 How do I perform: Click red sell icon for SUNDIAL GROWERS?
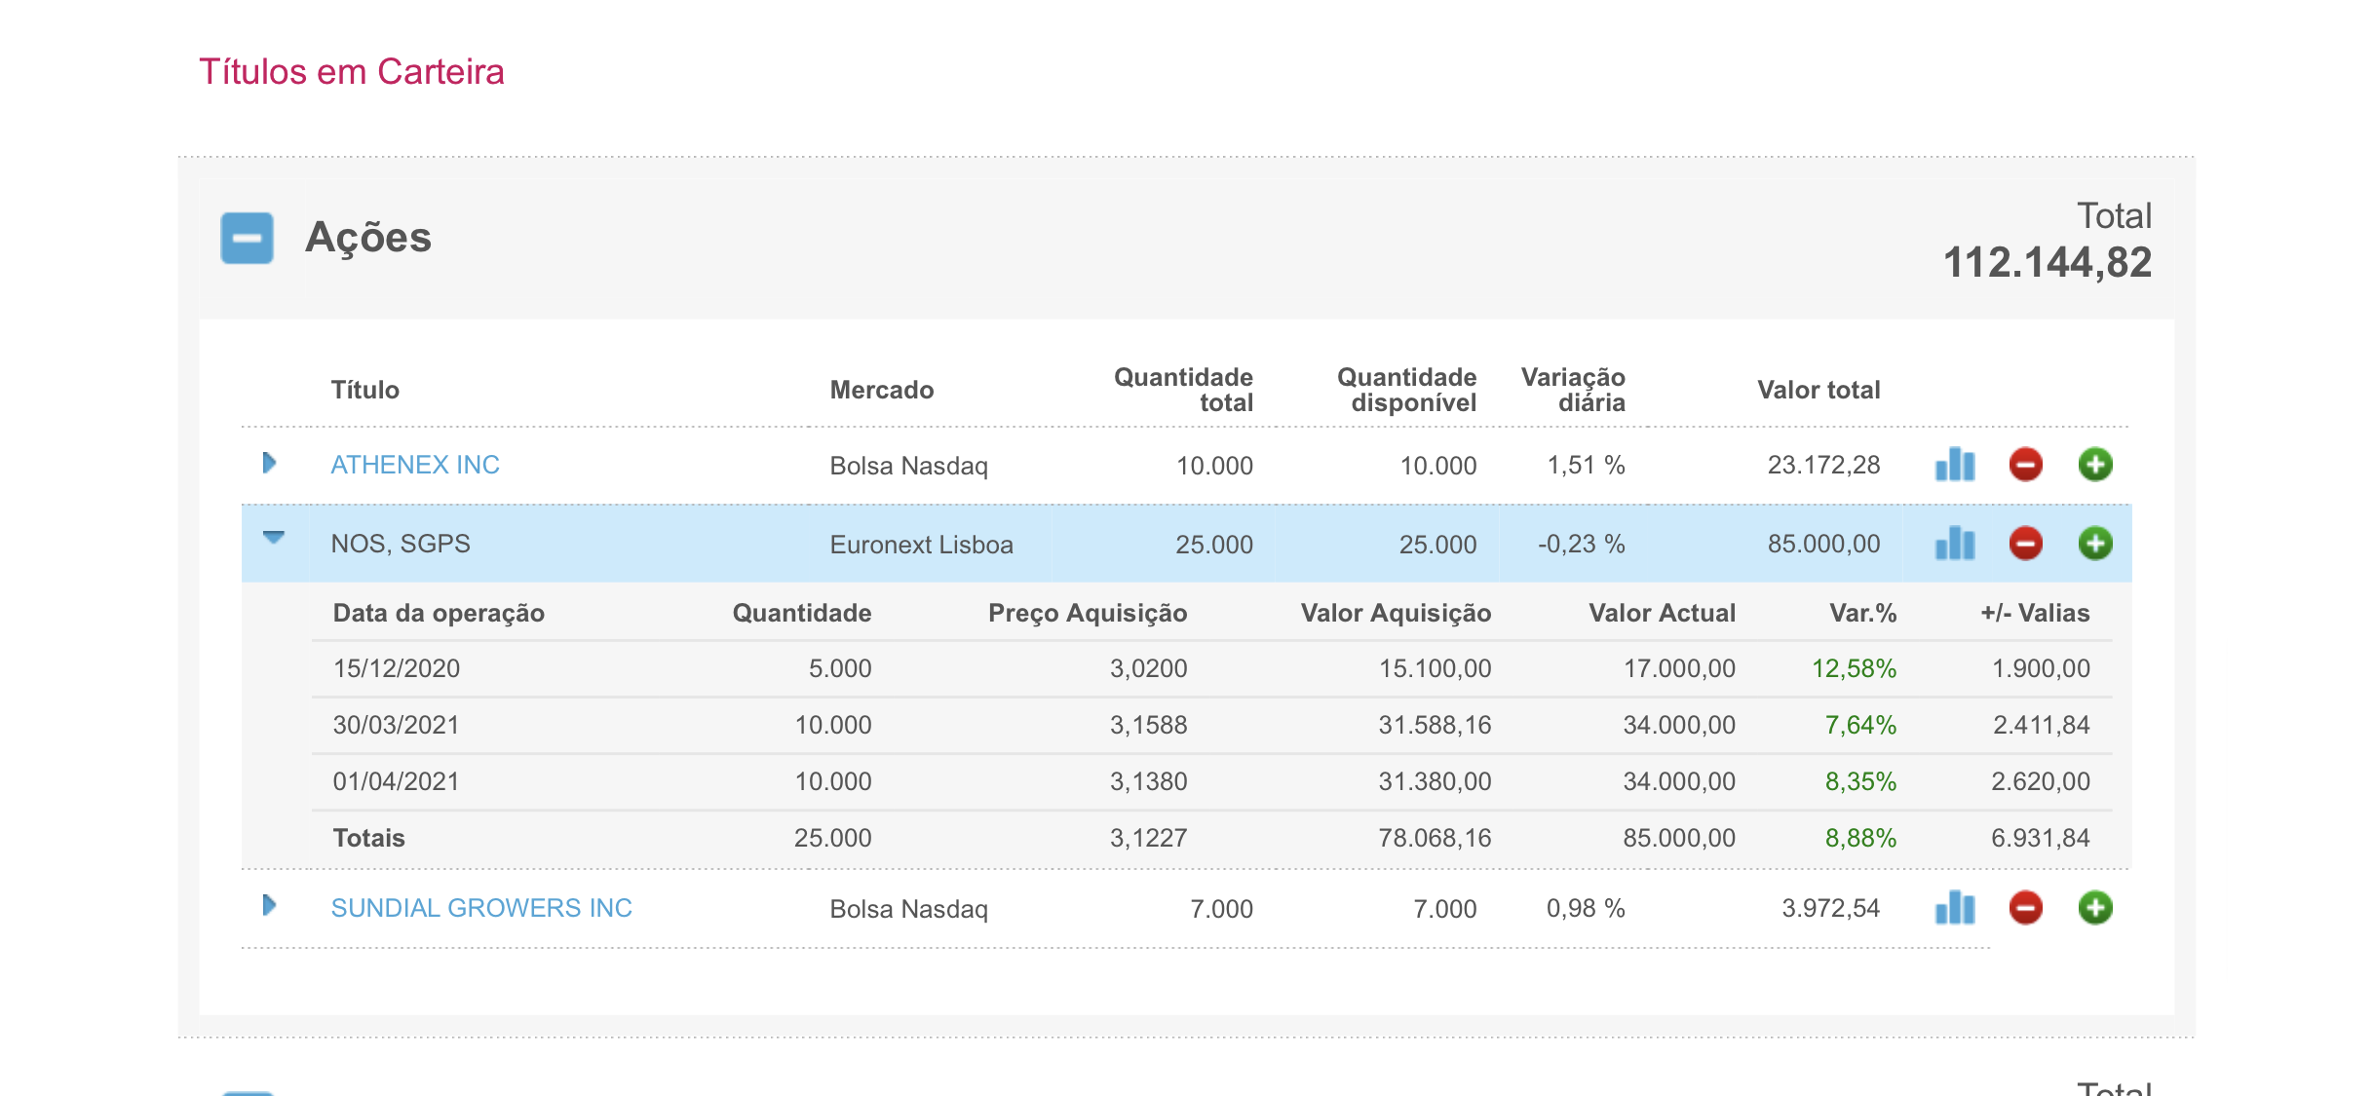2025,908
